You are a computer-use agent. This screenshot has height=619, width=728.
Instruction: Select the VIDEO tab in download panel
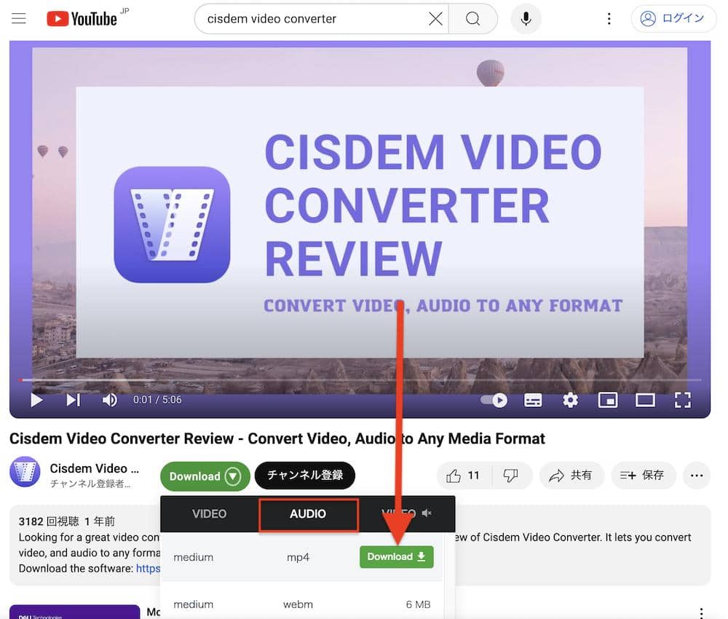pyautogui.click(x=210, y=514)
